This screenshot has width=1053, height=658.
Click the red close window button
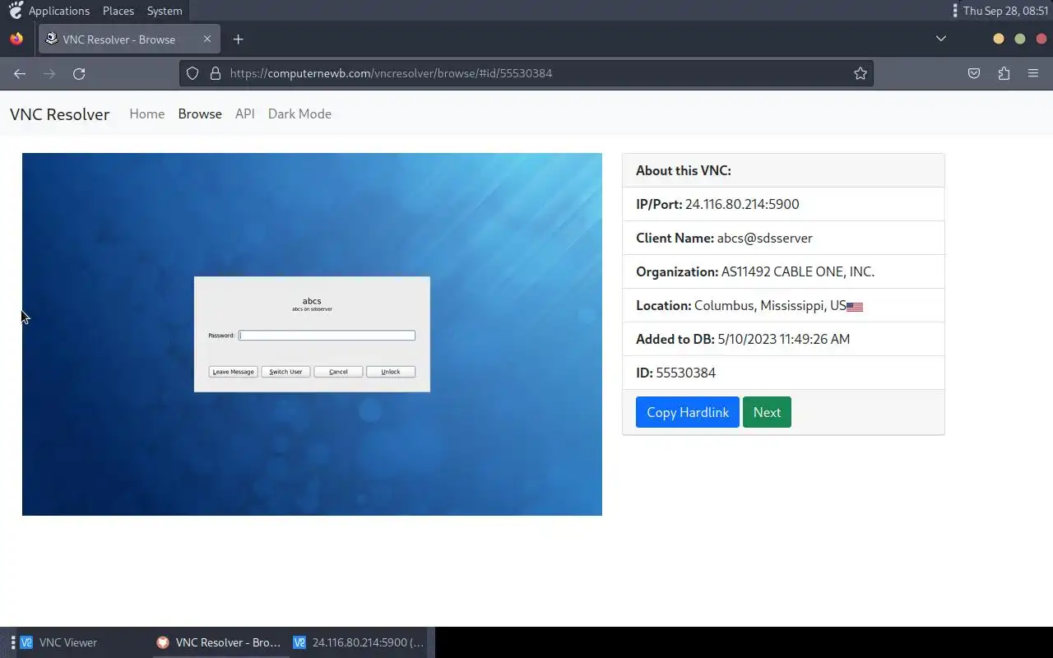[x=1041, y=39]
